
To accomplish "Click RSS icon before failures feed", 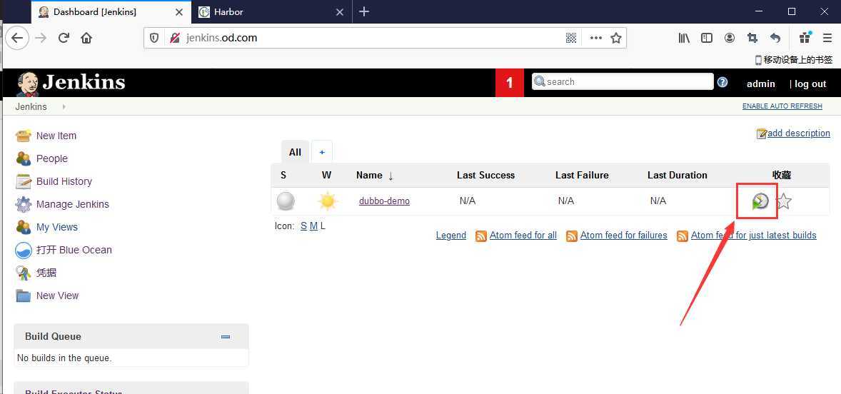I will click(x=572, y=236).
